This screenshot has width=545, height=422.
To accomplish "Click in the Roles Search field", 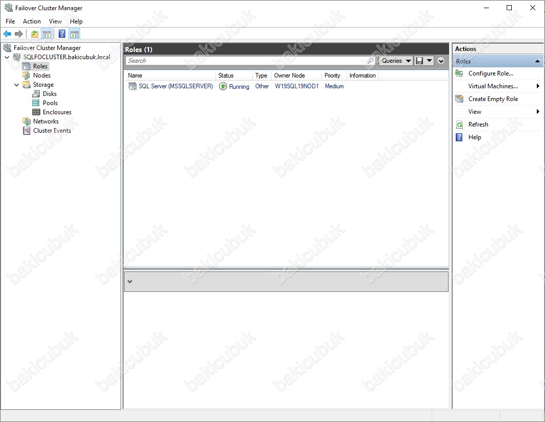I will pyautogui.click(x=246, y=61).
